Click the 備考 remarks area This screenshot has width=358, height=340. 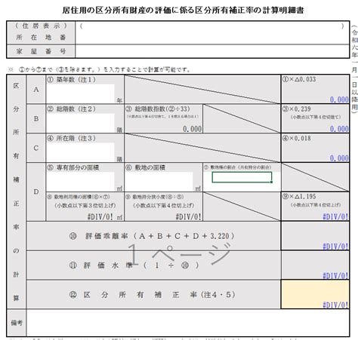tap(188, 323)
